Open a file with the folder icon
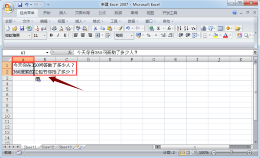This screenshot has width=260, height=158. 15,28
